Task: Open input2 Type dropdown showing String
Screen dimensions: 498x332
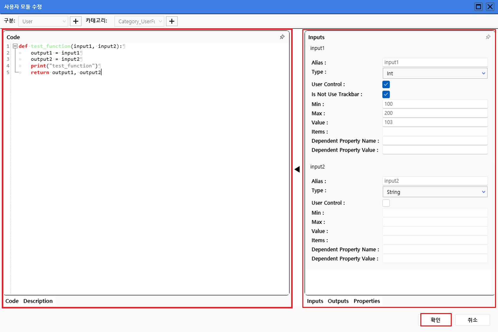Action: 435,192
